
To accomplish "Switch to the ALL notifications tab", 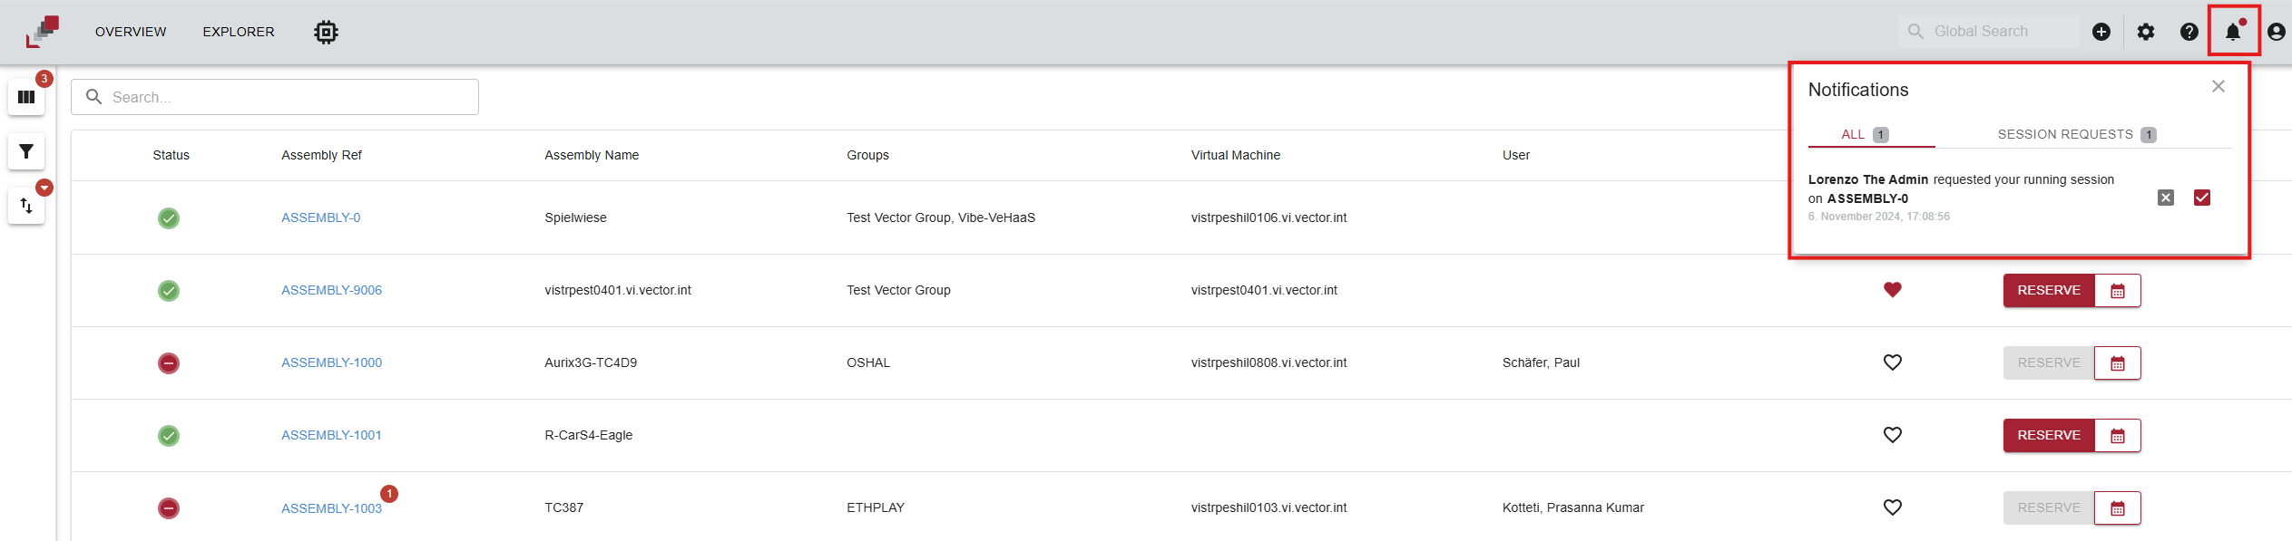I will click(1871, 134).
